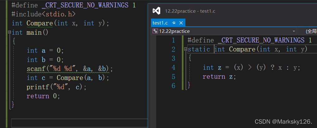Click 'int a = 0;' line
The image size is (317, 128).
(x=45, y=51)
